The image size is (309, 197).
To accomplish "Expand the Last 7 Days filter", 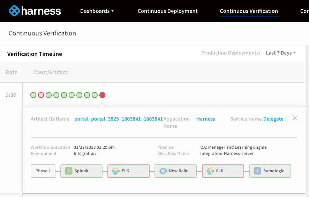I will pyautogui.click(x=281, y=53).
